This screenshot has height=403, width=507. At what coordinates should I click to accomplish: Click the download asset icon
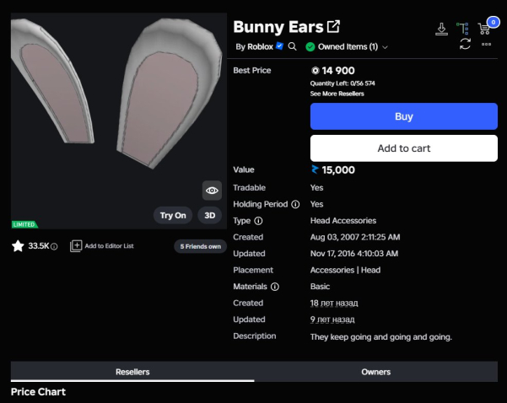[441, 29]
